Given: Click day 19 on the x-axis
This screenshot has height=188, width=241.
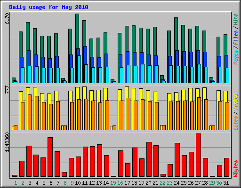Looking at the screenshot, I should 141,183.
